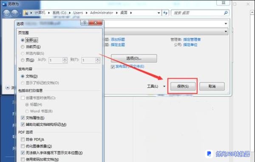Enable the 符合 PDF/A checkbox

[23, 140]
